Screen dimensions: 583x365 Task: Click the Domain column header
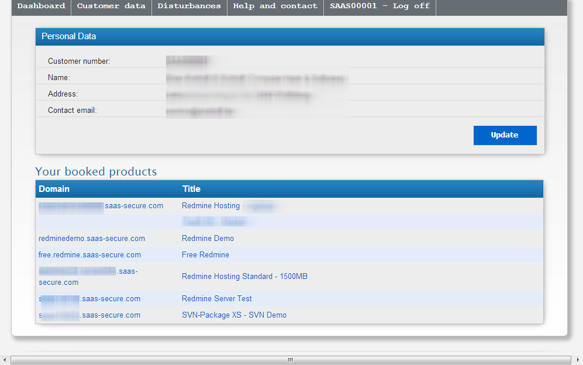pos(54,188)
